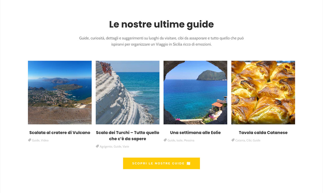323x193 pixels.
Task: Open the Aeolian island sea view image
Action: [195, 92]
